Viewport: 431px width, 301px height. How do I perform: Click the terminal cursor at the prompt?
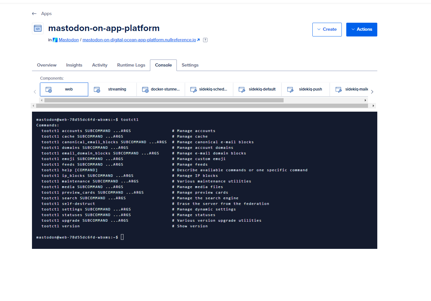(122, 237)
